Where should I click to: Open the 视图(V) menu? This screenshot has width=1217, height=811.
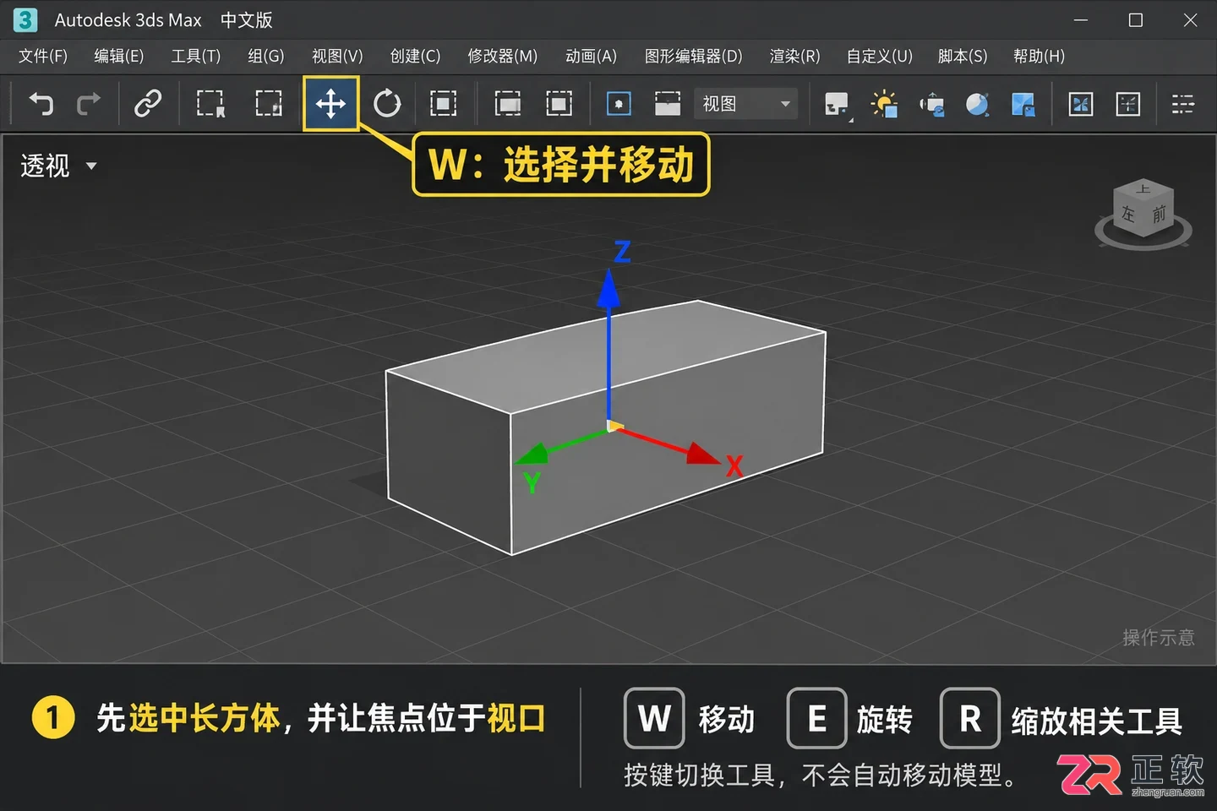(337, 57)
